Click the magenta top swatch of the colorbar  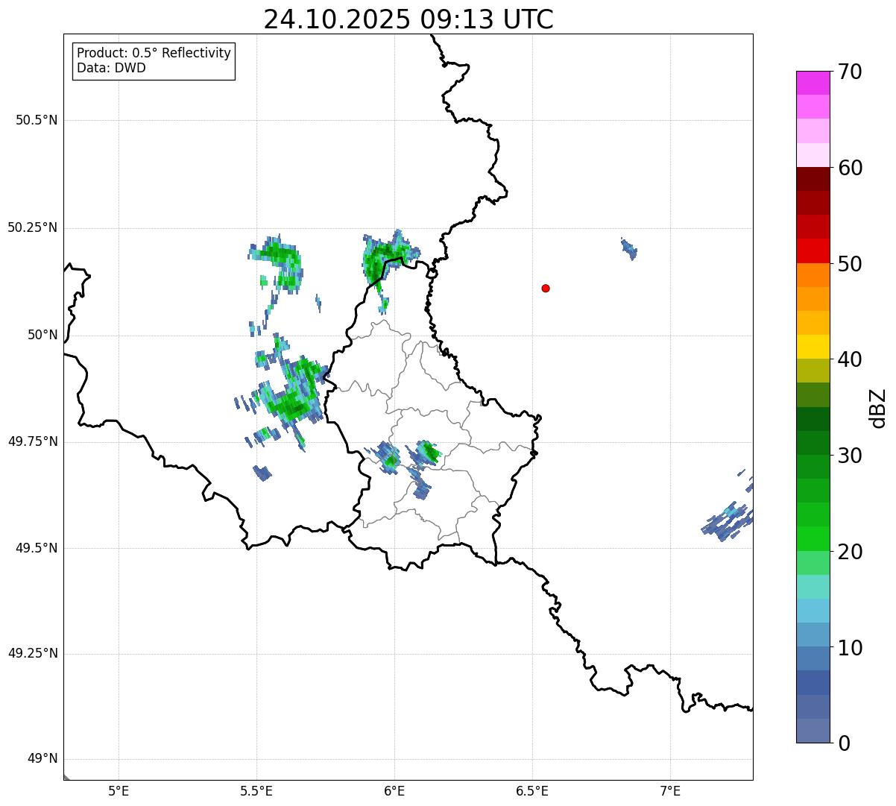(x=813, y=83)
